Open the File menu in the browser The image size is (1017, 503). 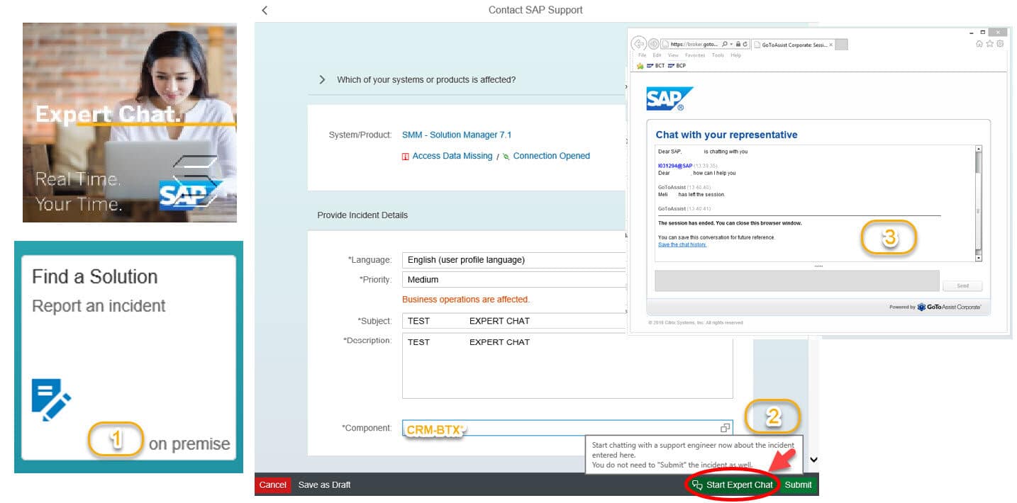pyautogui.click(x=642, y=55)
